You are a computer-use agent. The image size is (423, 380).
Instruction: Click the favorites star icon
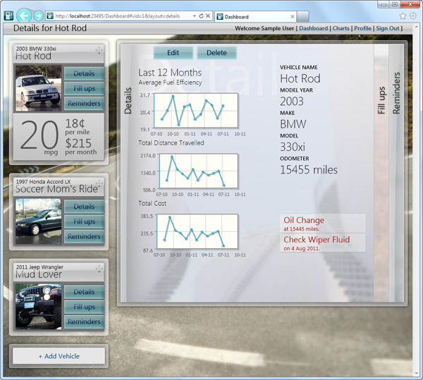(403, 16)
